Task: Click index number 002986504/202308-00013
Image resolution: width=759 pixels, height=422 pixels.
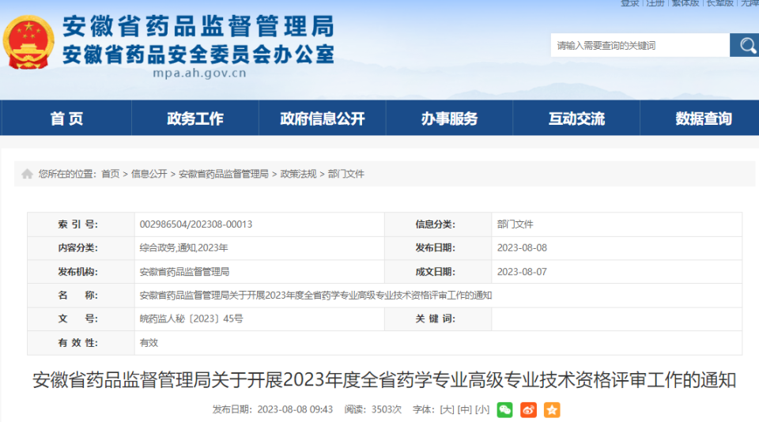Action: click(196, 224)
